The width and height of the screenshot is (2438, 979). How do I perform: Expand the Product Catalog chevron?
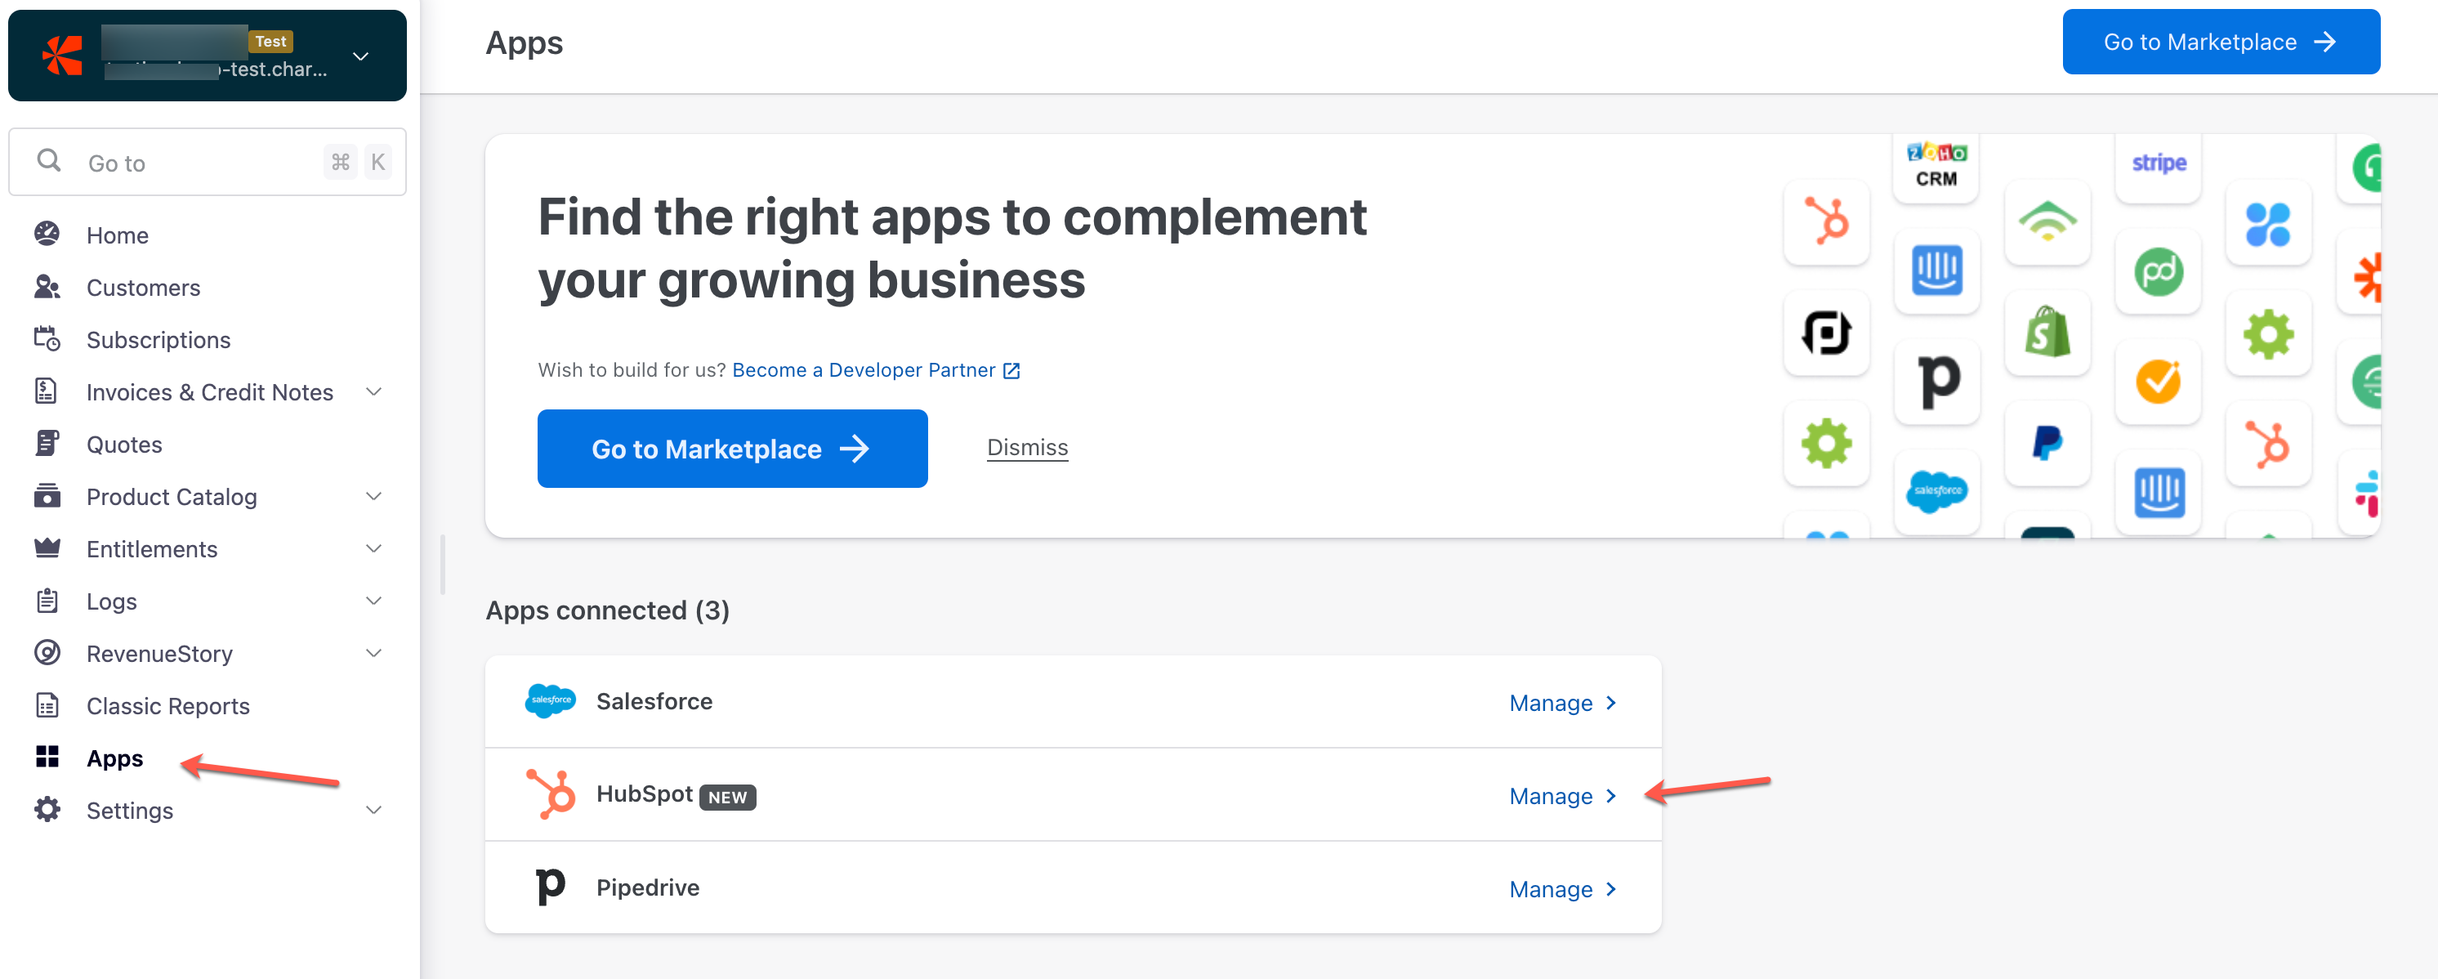(374, 496)
